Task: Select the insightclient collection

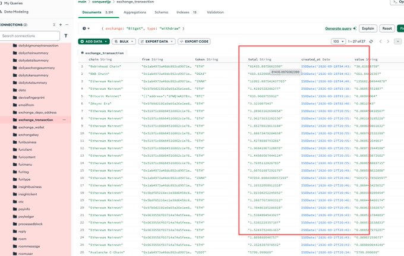Action: click(x=27, y=194)
